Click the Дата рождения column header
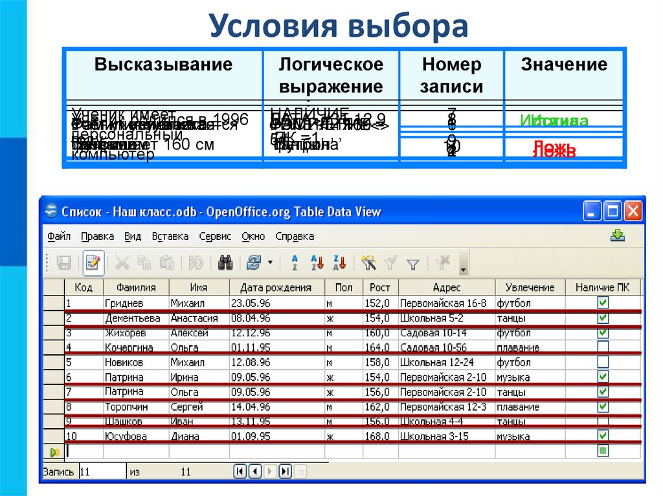663x496 pixels. [x=276, y=288]
